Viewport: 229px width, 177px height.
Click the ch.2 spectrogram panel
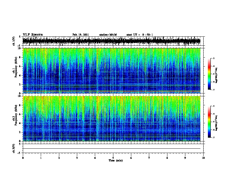point(112,119)
